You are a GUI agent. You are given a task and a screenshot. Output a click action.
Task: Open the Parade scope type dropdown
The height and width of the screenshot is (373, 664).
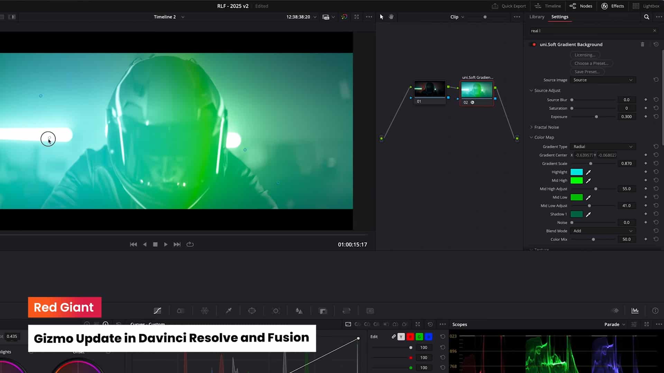click(615, 324)
